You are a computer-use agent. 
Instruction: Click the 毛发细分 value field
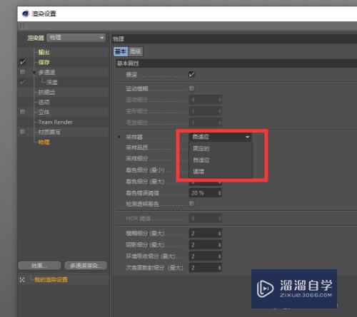[x=203, y=123]
